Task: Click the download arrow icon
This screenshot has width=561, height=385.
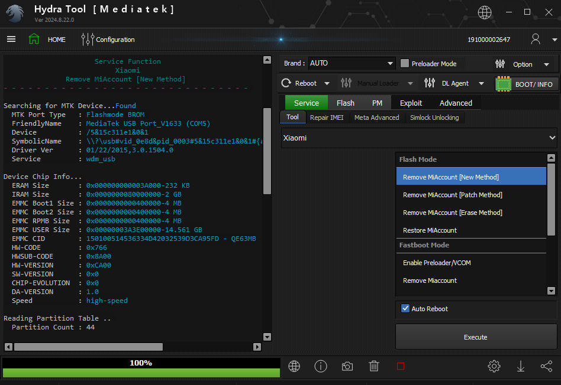Action: tap(521, 366)
